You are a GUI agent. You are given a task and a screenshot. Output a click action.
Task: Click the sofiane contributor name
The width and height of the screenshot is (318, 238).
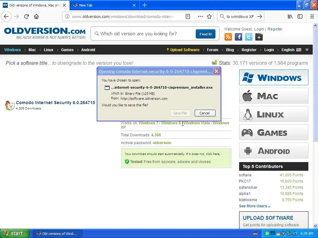pyautogui.click(x=245, y=175)
